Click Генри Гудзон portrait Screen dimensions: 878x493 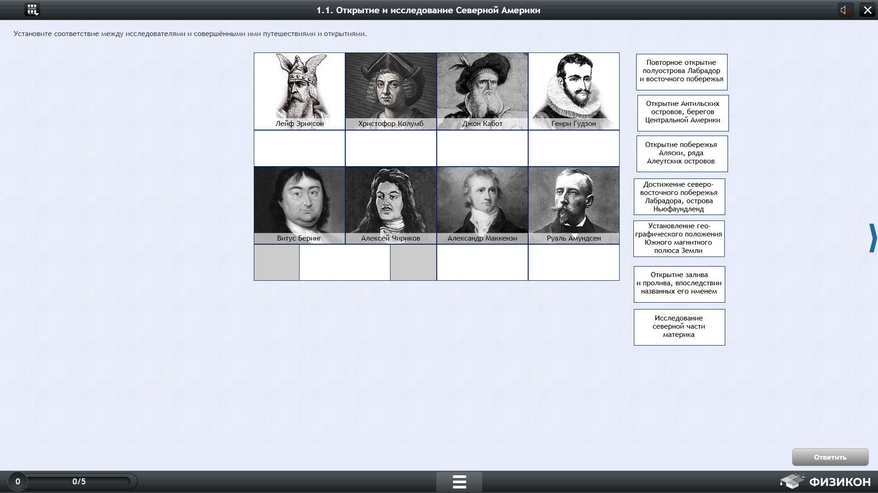tap(573, 90)
